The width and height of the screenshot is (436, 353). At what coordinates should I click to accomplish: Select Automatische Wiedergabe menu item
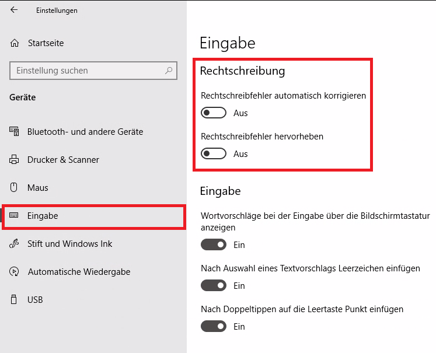(79, 272)
